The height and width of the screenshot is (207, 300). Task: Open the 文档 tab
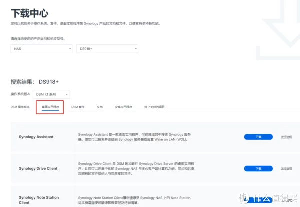[100, 107]
